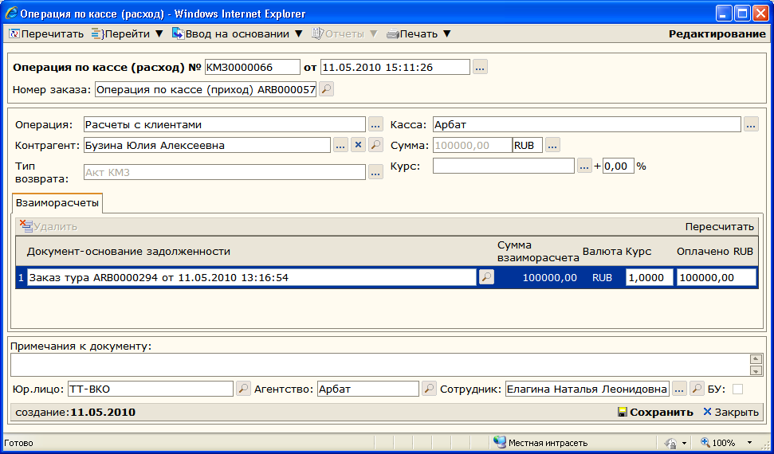Click the Валюта cell RUB in the row

[x=602, y=278]
